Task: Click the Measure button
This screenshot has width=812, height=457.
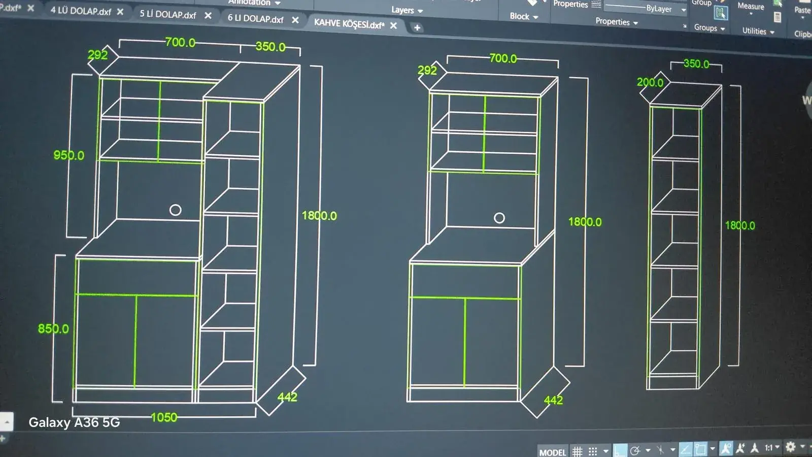Action: tap(751, 7)
